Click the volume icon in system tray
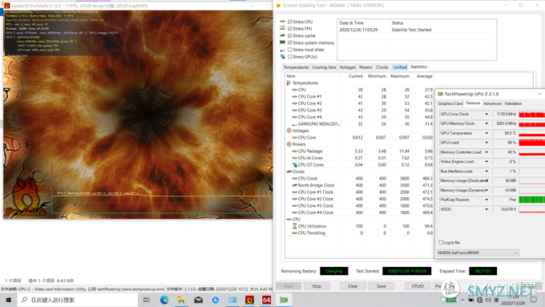Viewport: 545px width, 307px height. coord(488,300)
